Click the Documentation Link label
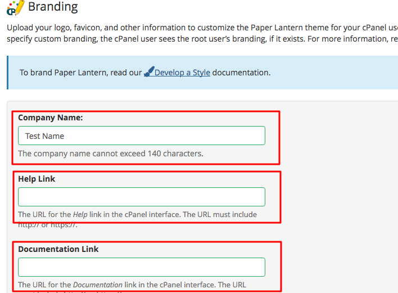Image resolution: width=398 pixels, height=293 pixels. (x=58, y=249)
